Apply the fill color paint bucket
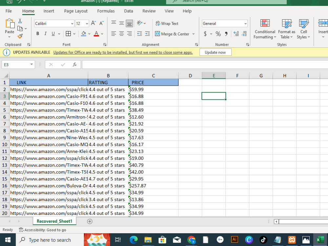This screenshot has width=328, height=246. point(84,34)
